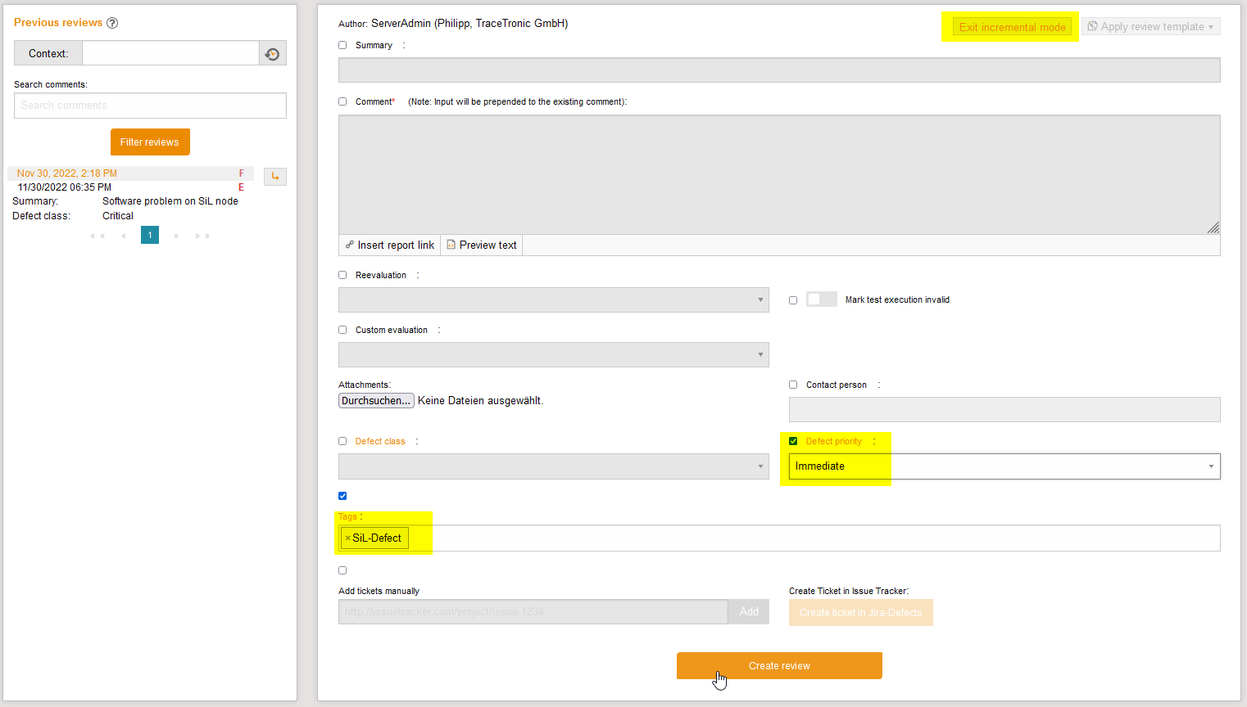Open the Defect priority dropdown showing Immediate
The image size is (1247, 707).
point(1004,466)
